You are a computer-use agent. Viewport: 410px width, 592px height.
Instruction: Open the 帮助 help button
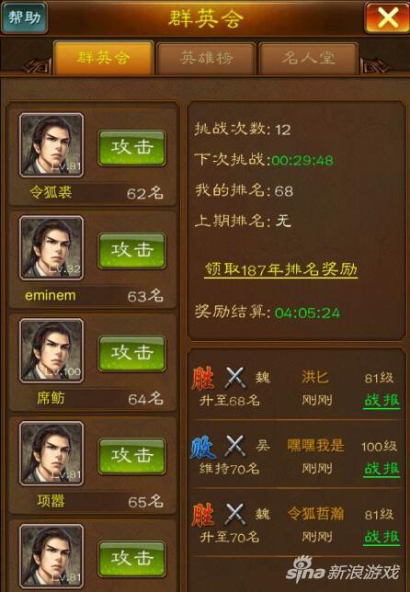(25, 17)
